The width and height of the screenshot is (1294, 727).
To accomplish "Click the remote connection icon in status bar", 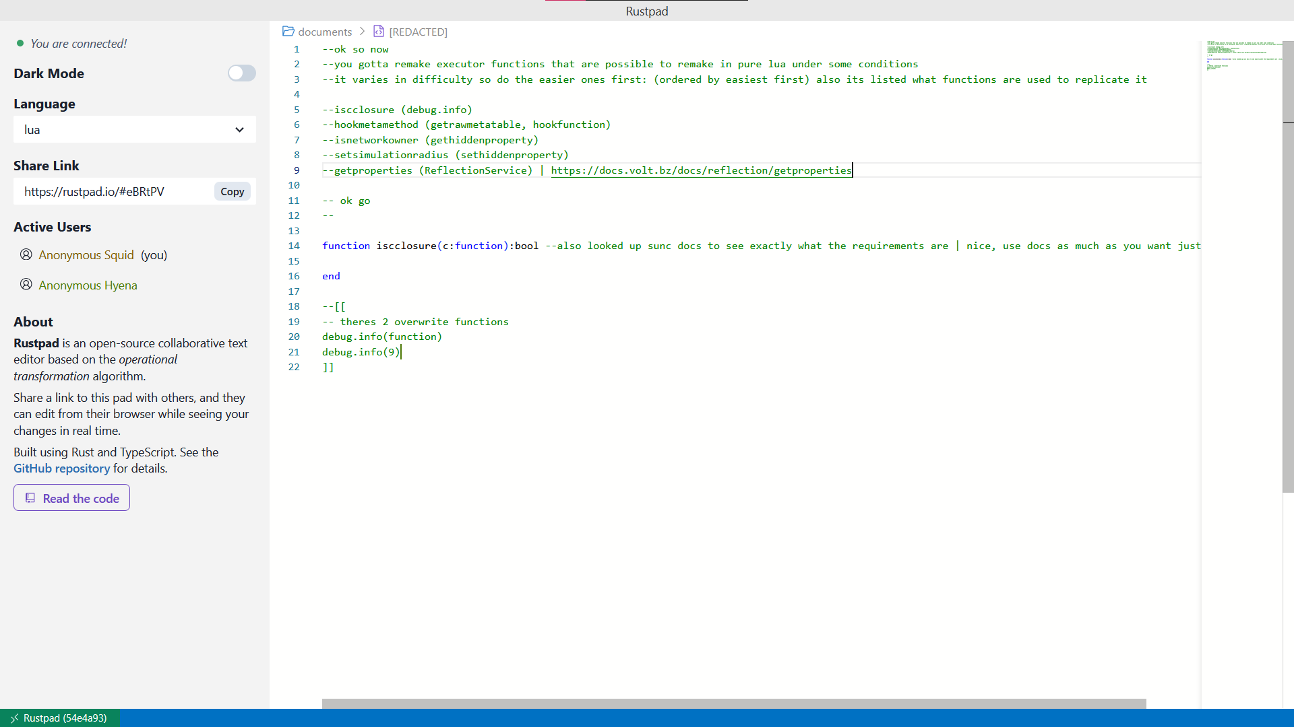I will point(14,718).
